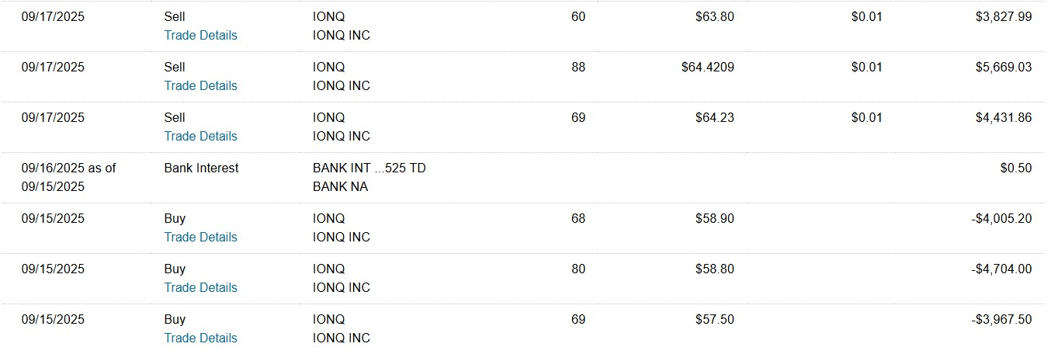Select the BANK INT ...525 TD description
The image size is (1058, 354).
point(369,168)
